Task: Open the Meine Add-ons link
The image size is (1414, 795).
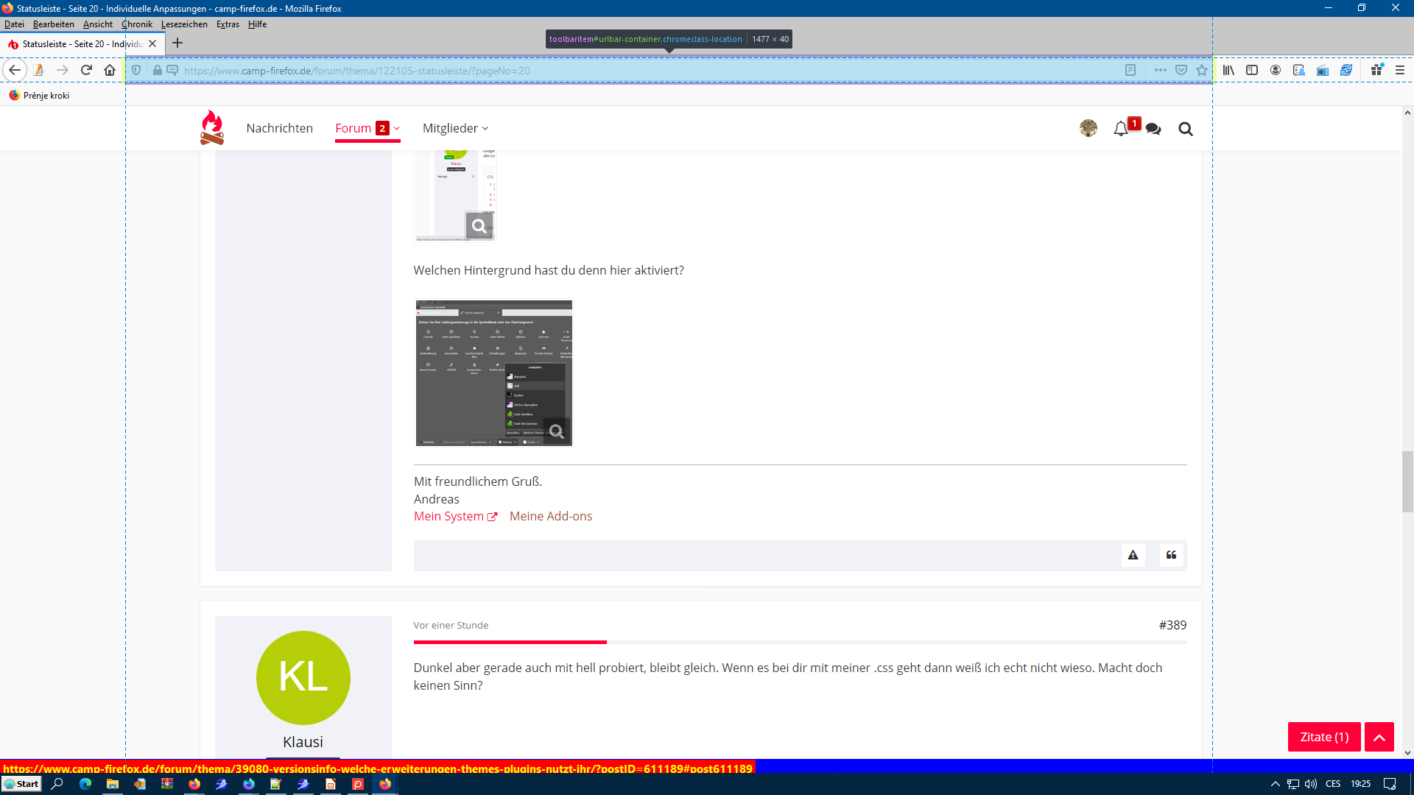Action: click(550, 516)
